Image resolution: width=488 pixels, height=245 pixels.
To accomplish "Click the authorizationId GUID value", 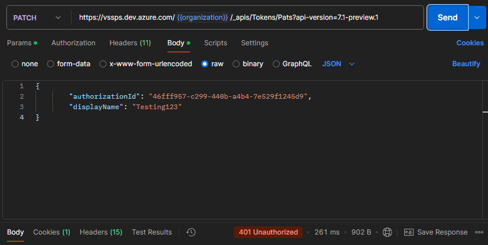I will [228, 96].
